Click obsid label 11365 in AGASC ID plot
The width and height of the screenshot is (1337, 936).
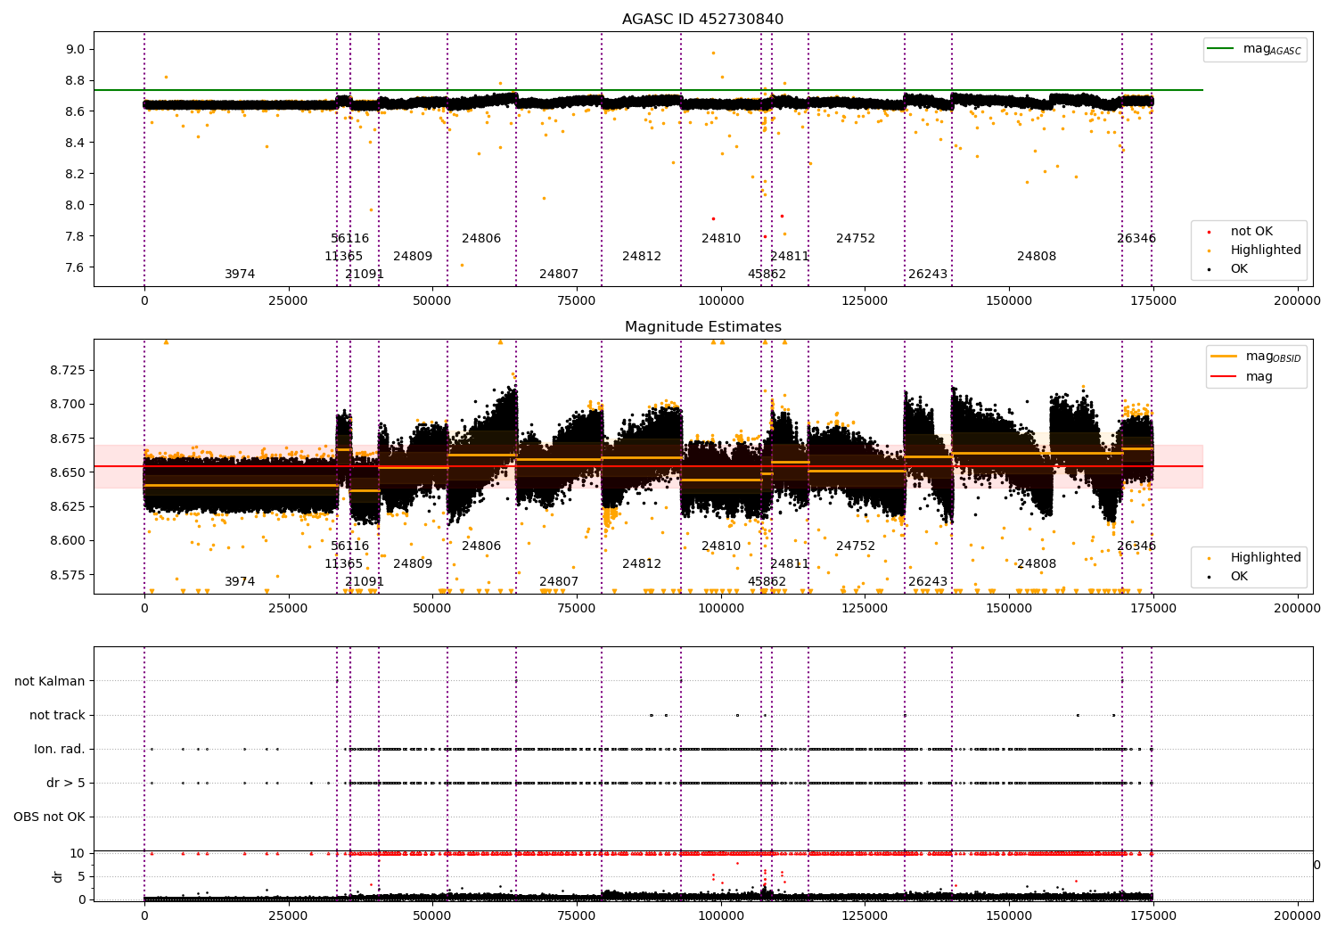click(343, 257)
